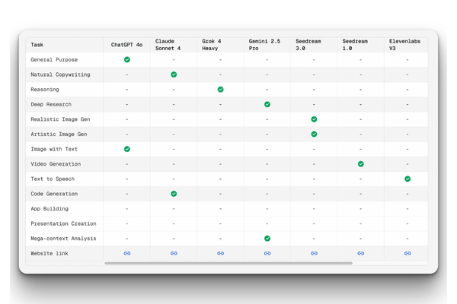Select the Artistic Image Gen row label

59,134
